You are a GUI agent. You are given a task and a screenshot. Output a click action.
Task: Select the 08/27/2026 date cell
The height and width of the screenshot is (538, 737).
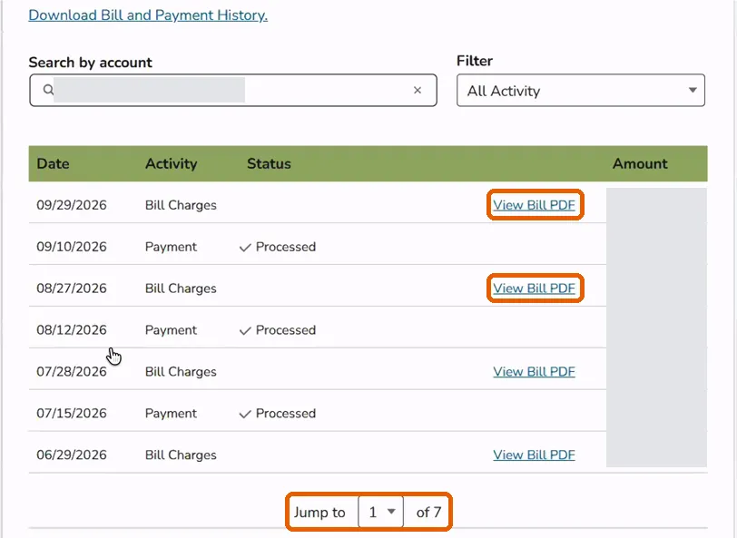coord(72,288)
